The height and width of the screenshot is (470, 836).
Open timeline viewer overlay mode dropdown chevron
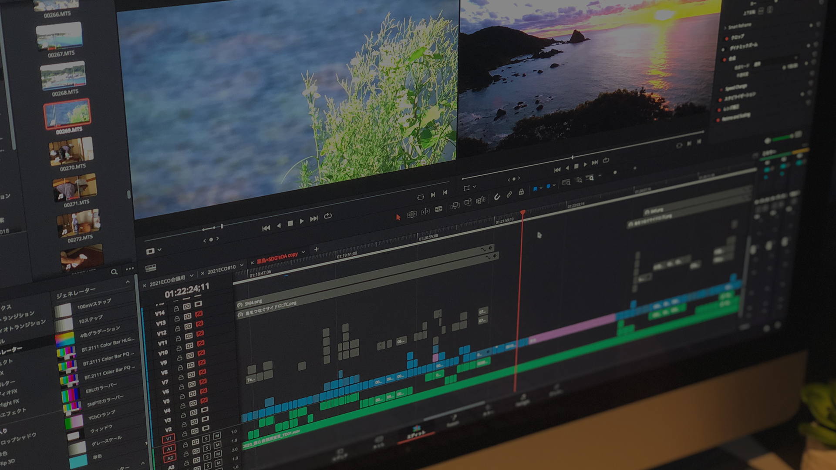[475, 187]
